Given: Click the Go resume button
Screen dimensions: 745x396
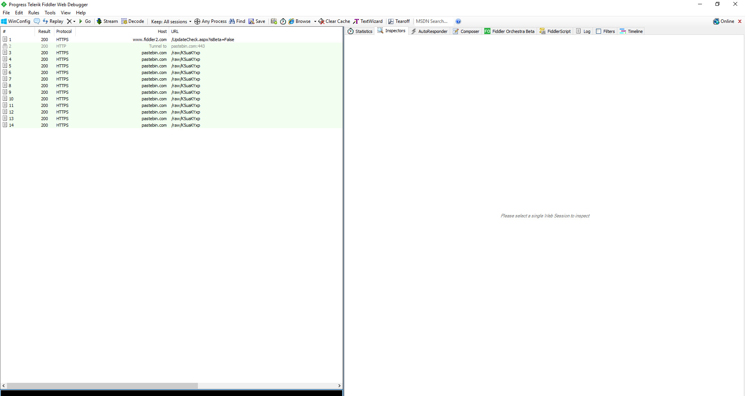Looking at the screenshot, I should tap(85, 21).
